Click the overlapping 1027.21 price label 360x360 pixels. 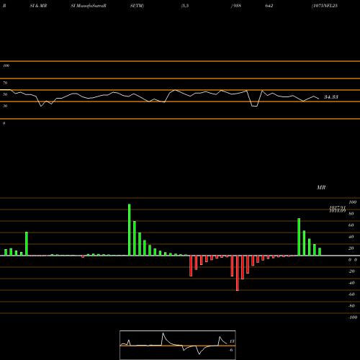click(x=337, y=207)
